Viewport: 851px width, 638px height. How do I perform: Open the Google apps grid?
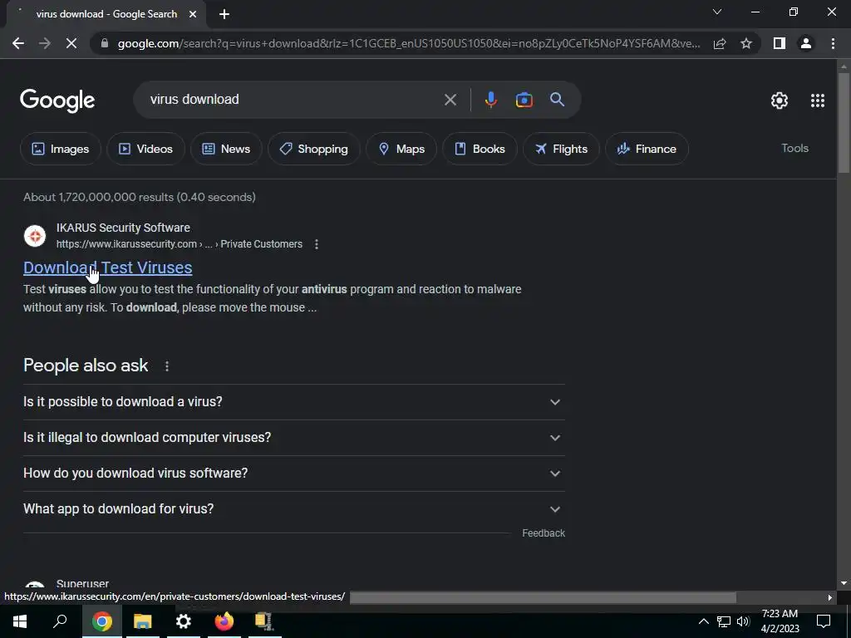(818, 101)
